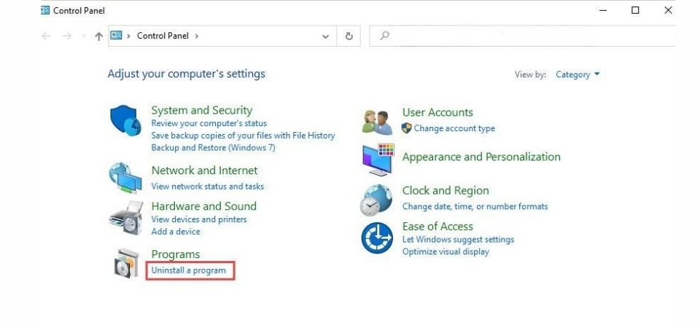The image size is (700, 328).
Task: Click the Programs disc box icon
Action: tap(126, 263)
